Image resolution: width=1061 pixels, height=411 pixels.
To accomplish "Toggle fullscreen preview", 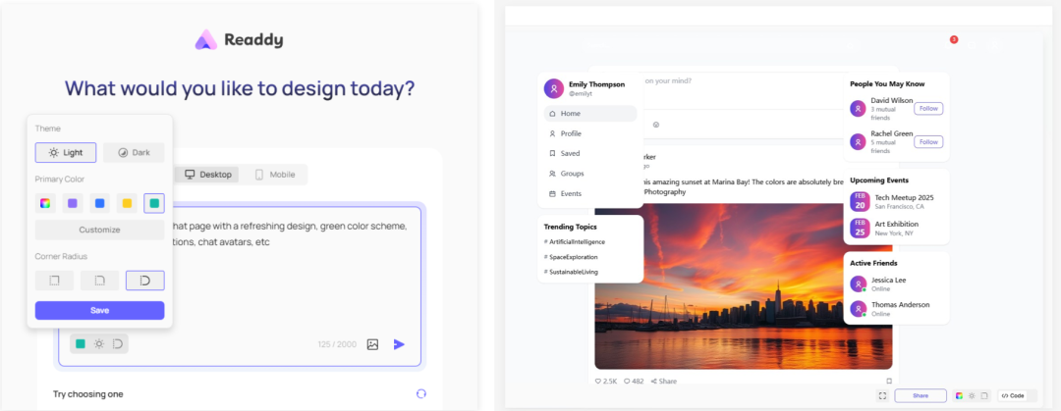I will coord(881,395).
